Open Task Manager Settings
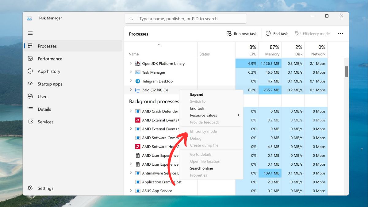The height and width of the screenshot is (207, 368). [73, 188]
